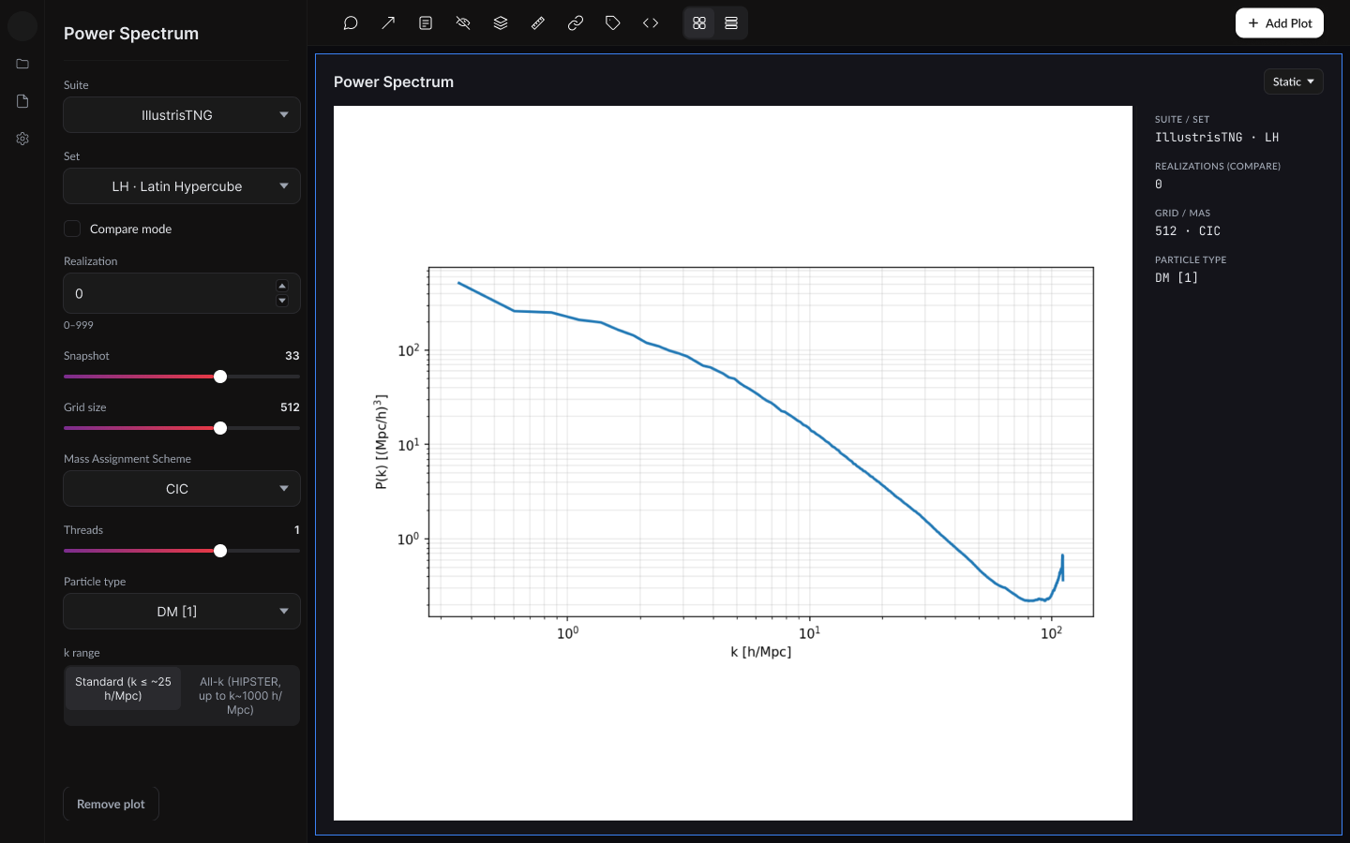Select the ruler measure tool
The image size is (1350, 843).
click(x=538, y=23)
